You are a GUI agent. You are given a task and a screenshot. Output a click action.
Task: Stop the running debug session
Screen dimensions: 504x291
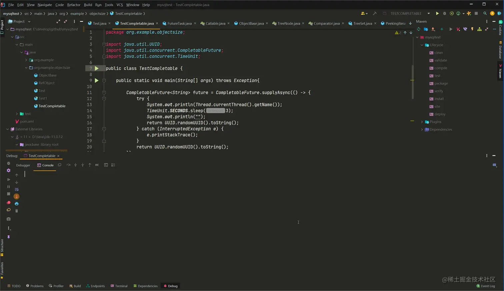8,194
